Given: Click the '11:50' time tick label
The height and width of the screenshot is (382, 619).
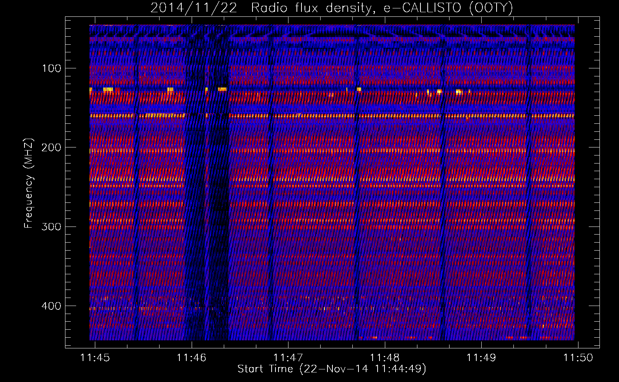Looking at the screenshot, I should pyautogui.click(x=578, y=358).
